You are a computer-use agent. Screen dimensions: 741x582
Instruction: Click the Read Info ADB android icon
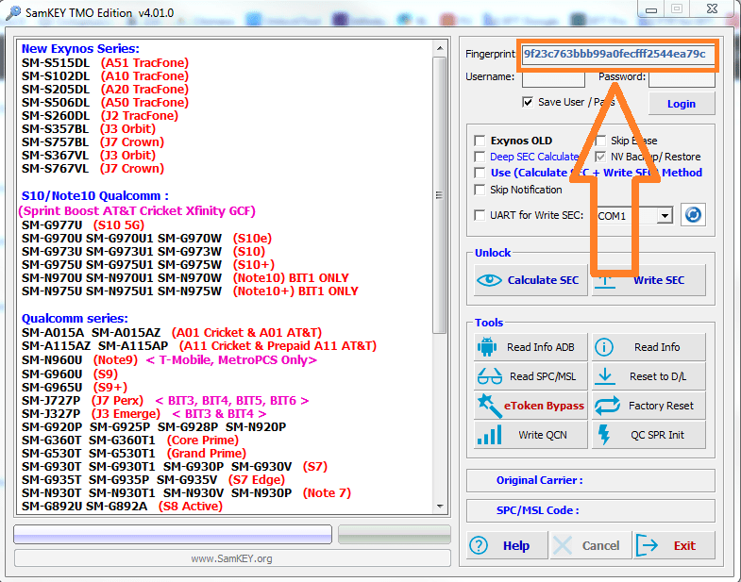[x=487, y=347]
